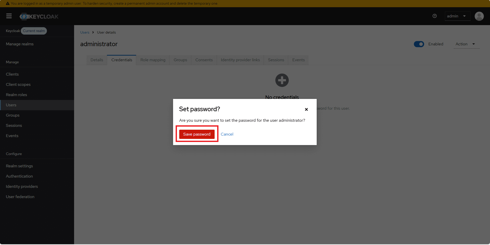Click the Keycloak logo
490x245 pixels.
tap(39, 17)
